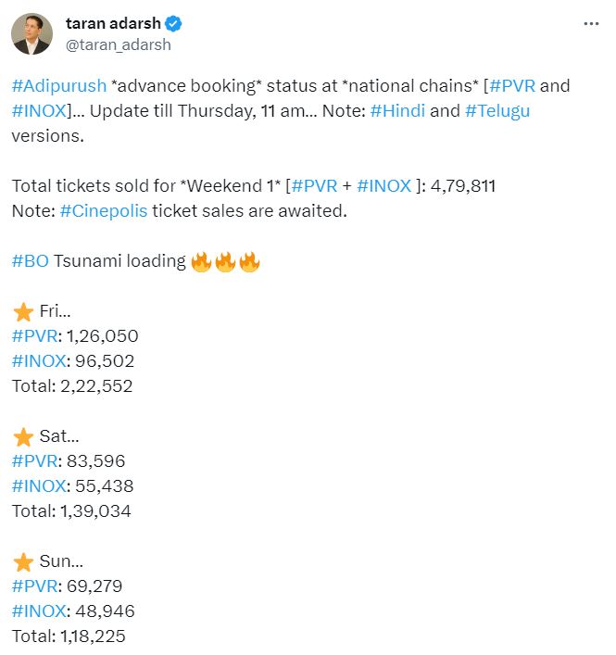This screenshot has height=655, width=616.
Task: Open #PVR under the Sun section
Action: click(x=32, y=586)
